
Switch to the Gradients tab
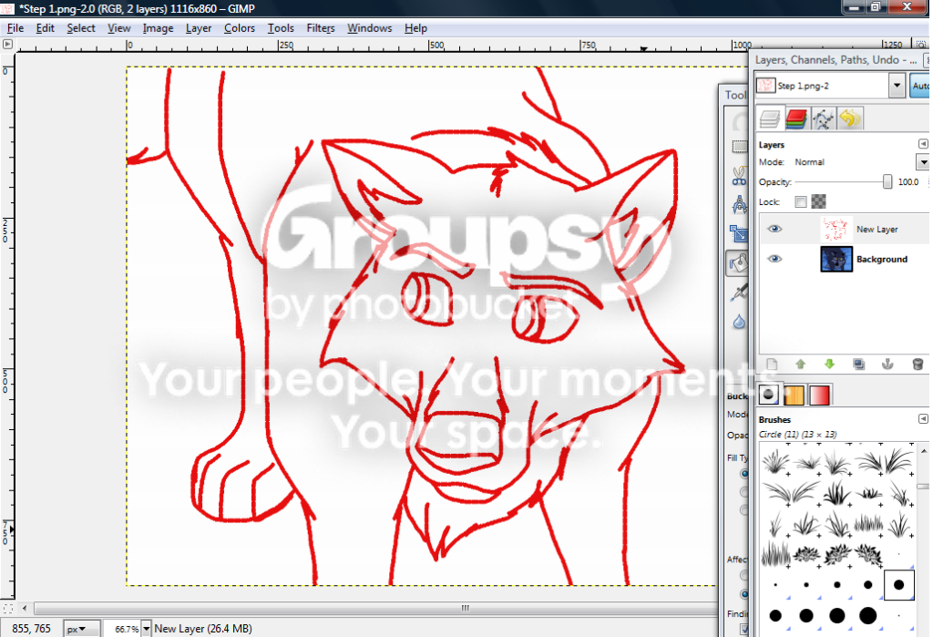819,395
